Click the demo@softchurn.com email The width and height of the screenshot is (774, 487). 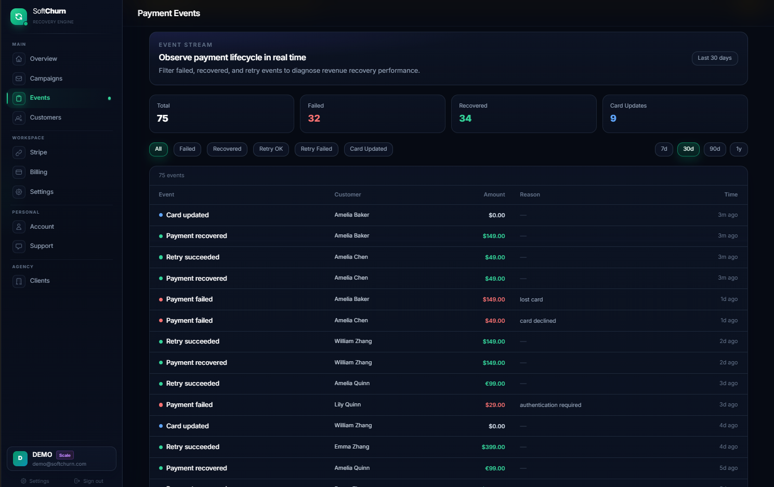point(59,464)
